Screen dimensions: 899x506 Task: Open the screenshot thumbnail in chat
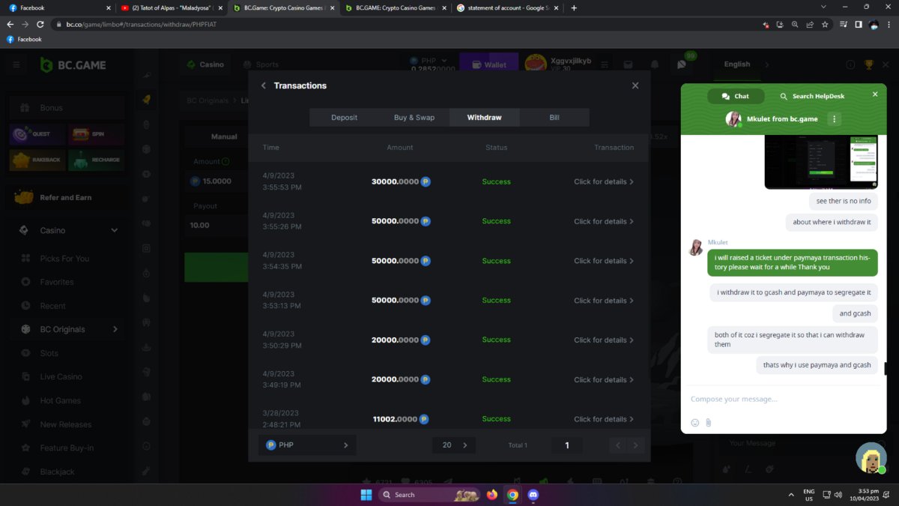(x=820, y=162)
